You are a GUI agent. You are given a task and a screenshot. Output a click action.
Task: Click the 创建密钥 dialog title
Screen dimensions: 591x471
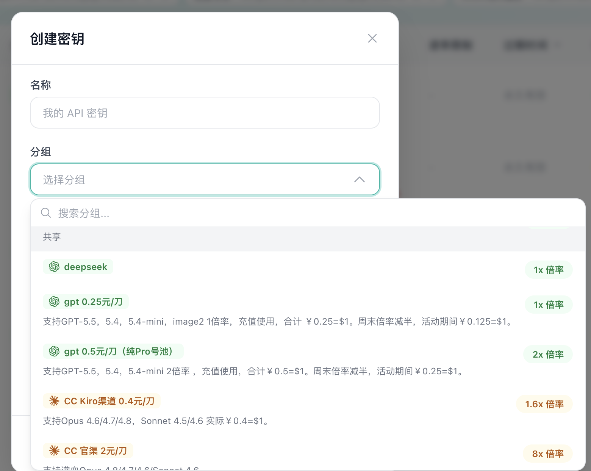click(57, 39)
